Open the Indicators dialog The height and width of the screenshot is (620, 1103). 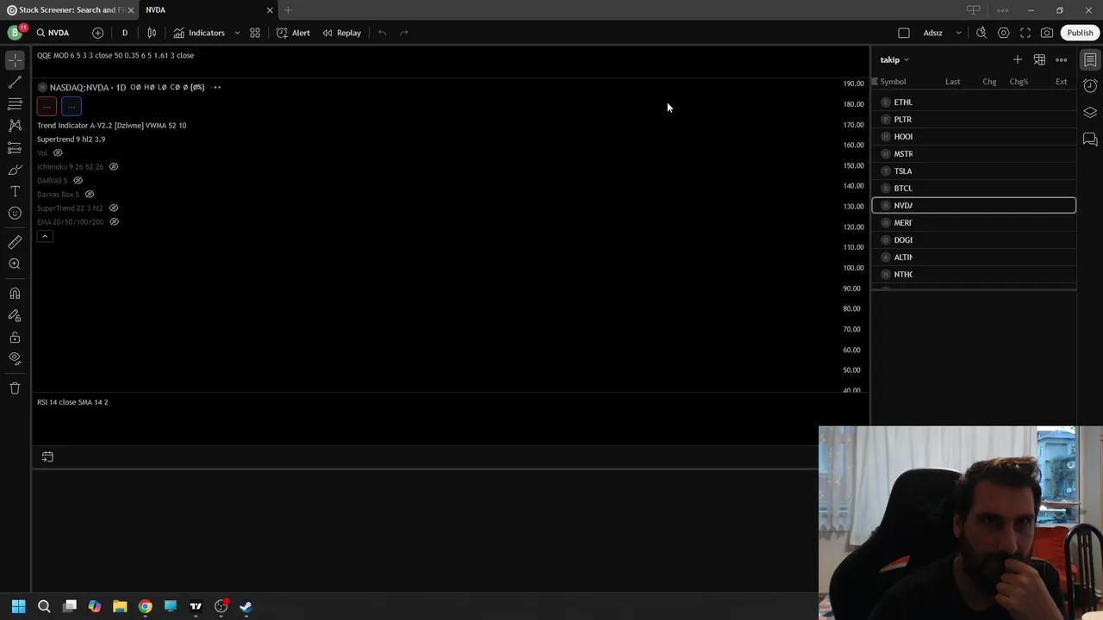(199, 33)
